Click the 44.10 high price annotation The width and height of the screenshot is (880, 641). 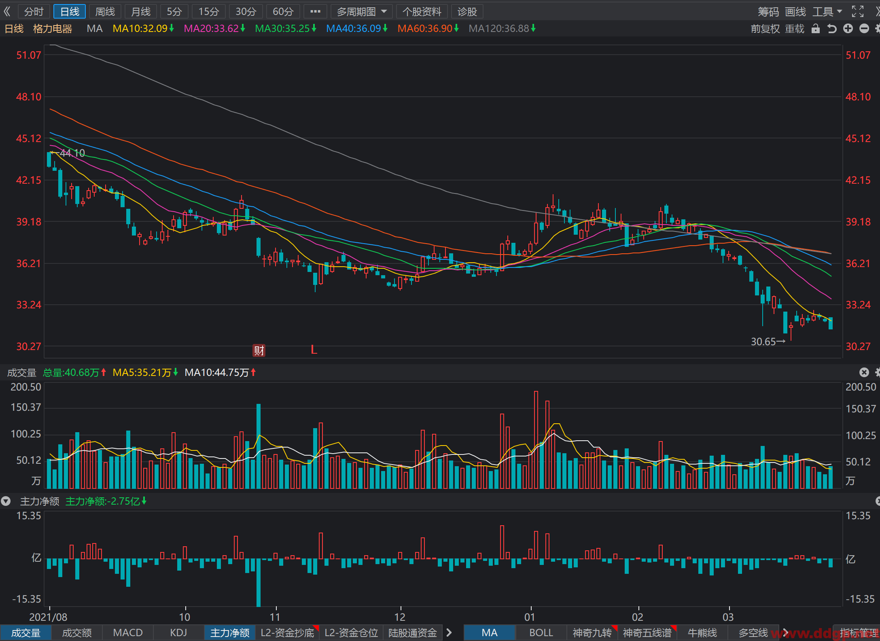pyautogui.click(x=68, y=153)
